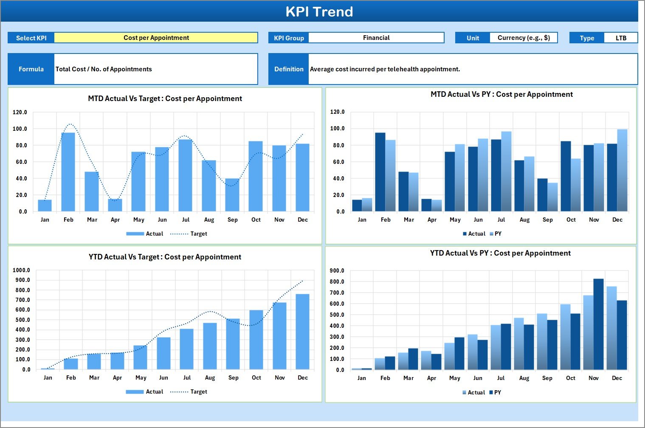Click the Definition blue header label

(288, 69)
